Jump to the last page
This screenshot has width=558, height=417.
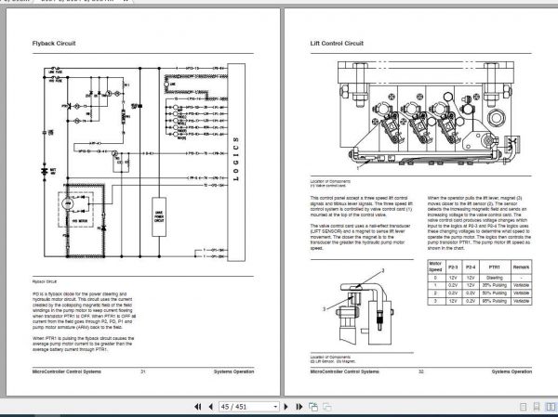[x=299, y=407]
